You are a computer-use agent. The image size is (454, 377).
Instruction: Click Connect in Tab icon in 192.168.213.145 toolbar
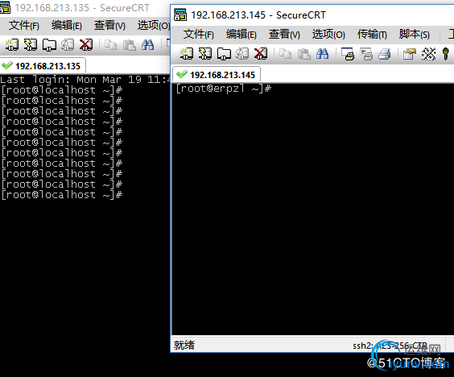point(224,54)
